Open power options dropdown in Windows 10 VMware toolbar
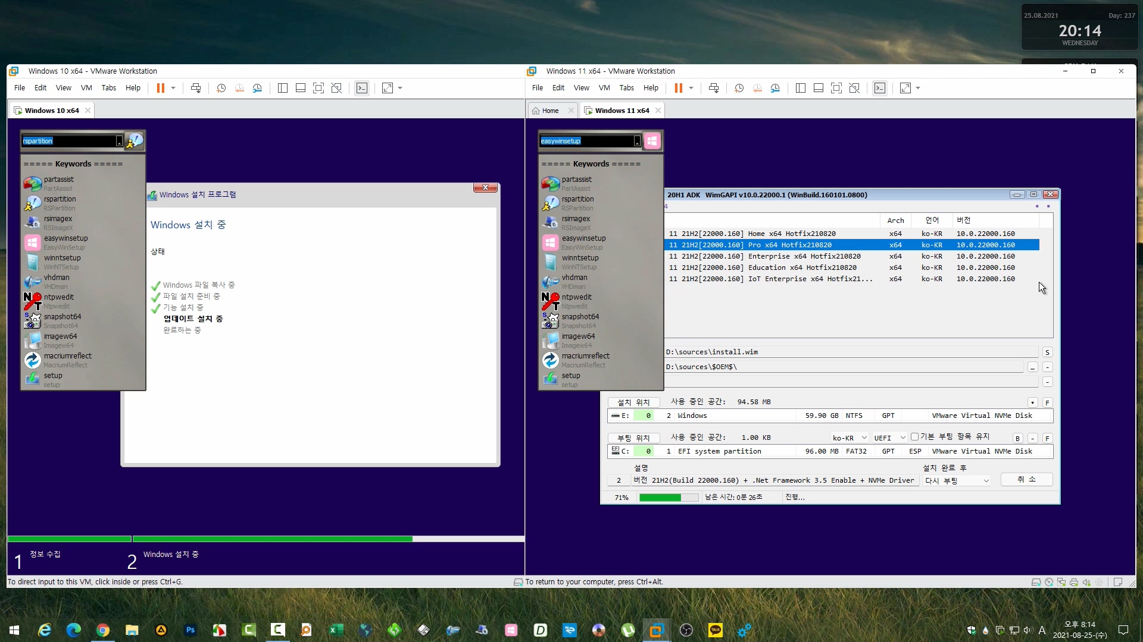This screenshot has height=642, width=1143. tap(173, 88)
